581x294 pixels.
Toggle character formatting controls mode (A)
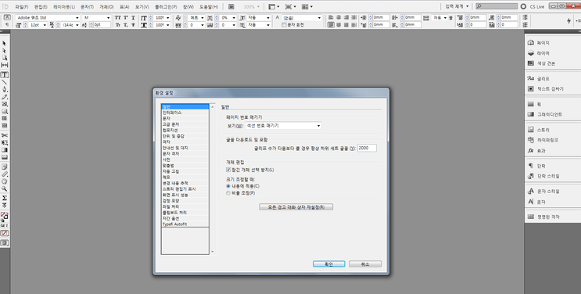click(x=7, y=17)
